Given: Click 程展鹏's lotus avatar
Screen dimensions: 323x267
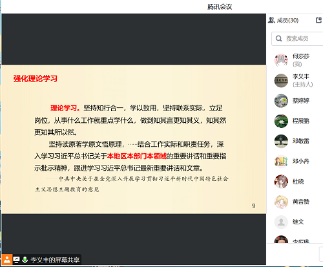Looking at the screenshot, I should (281, 121).
